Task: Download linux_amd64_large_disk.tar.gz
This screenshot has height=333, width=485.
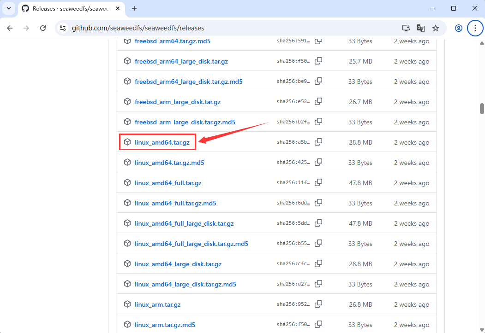Action: click(178, 264)
